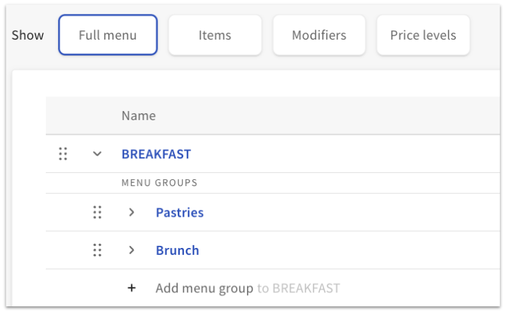Click the Name column header
The width and height of the screenshot is (506, 316).
coord(139,116)
